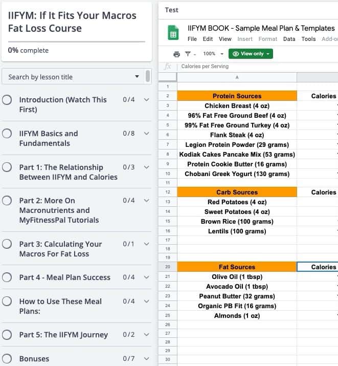Screen dimensions: 338x366
Task: Open the 100% zoom dropdown
Action: point(213,54)
